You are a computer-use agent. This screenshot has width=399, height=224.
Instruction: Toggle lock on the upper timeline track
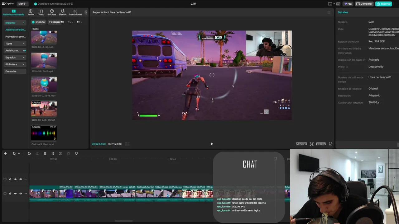tap(10, 179)
